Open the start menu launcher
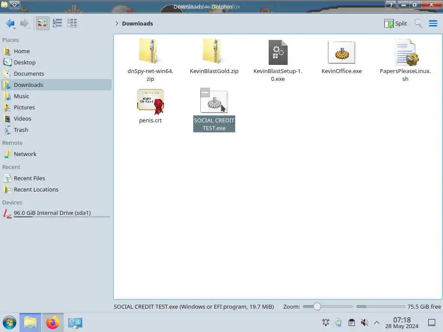443x332 pixels. tap(10, 322)
